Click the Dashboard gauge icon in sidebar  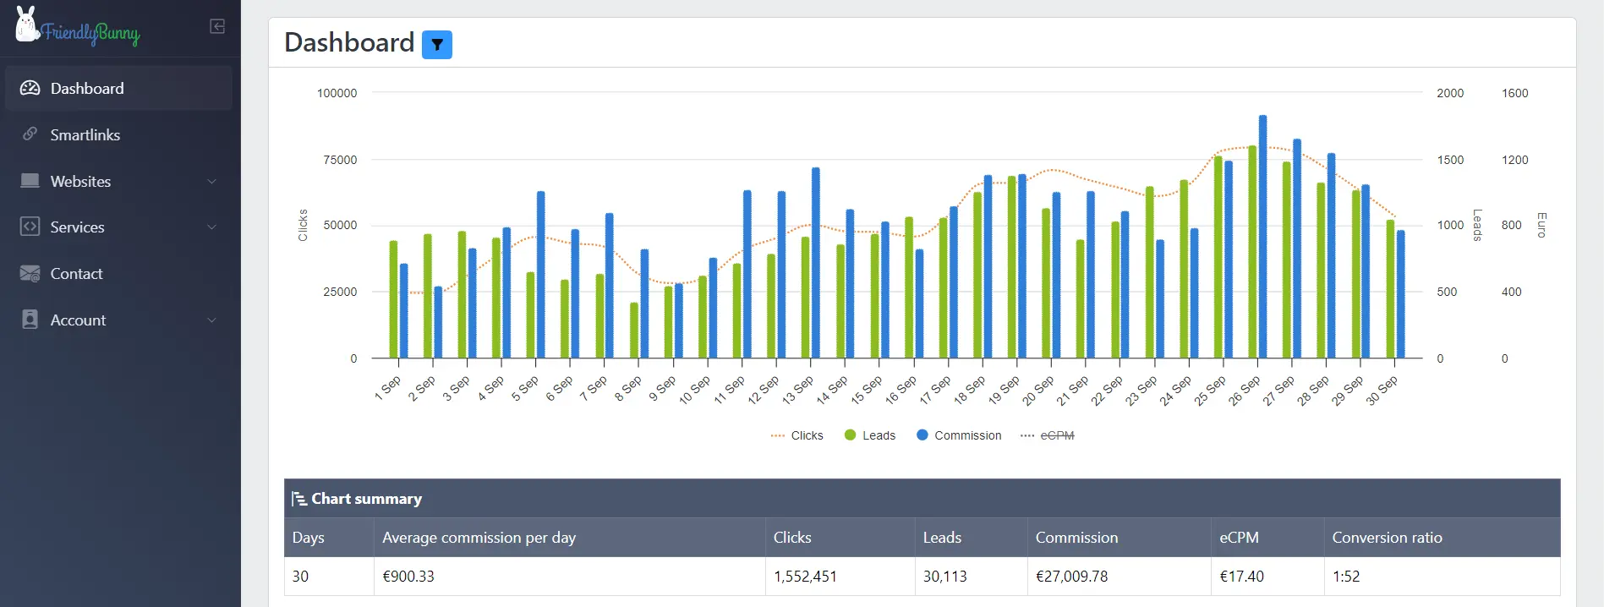pyautogui.click(x=30, y=88)
